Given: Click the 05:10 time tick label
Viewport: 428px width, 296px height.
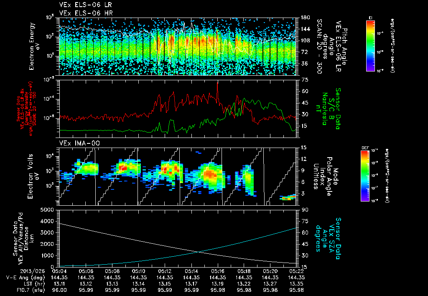Looking at the screenshot, I should click(139, 271).
